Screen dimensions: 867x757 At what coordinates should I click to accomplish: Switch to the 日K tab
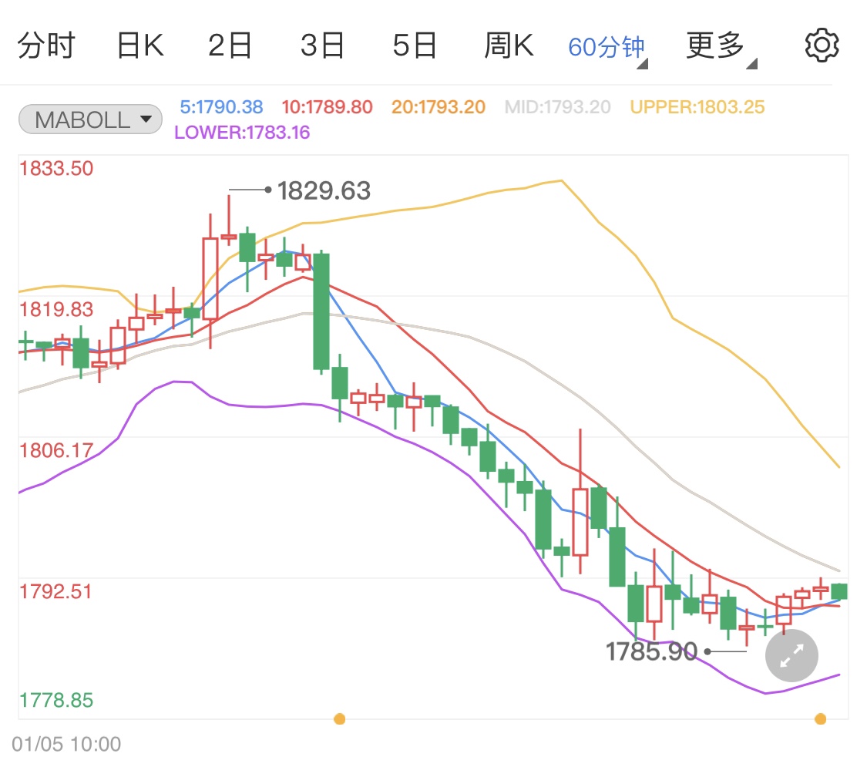139,44
